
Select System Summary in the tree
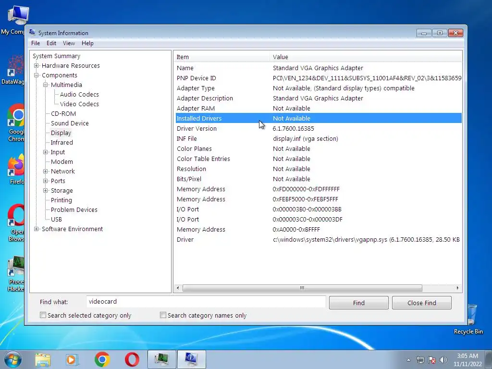click(57, 56)
